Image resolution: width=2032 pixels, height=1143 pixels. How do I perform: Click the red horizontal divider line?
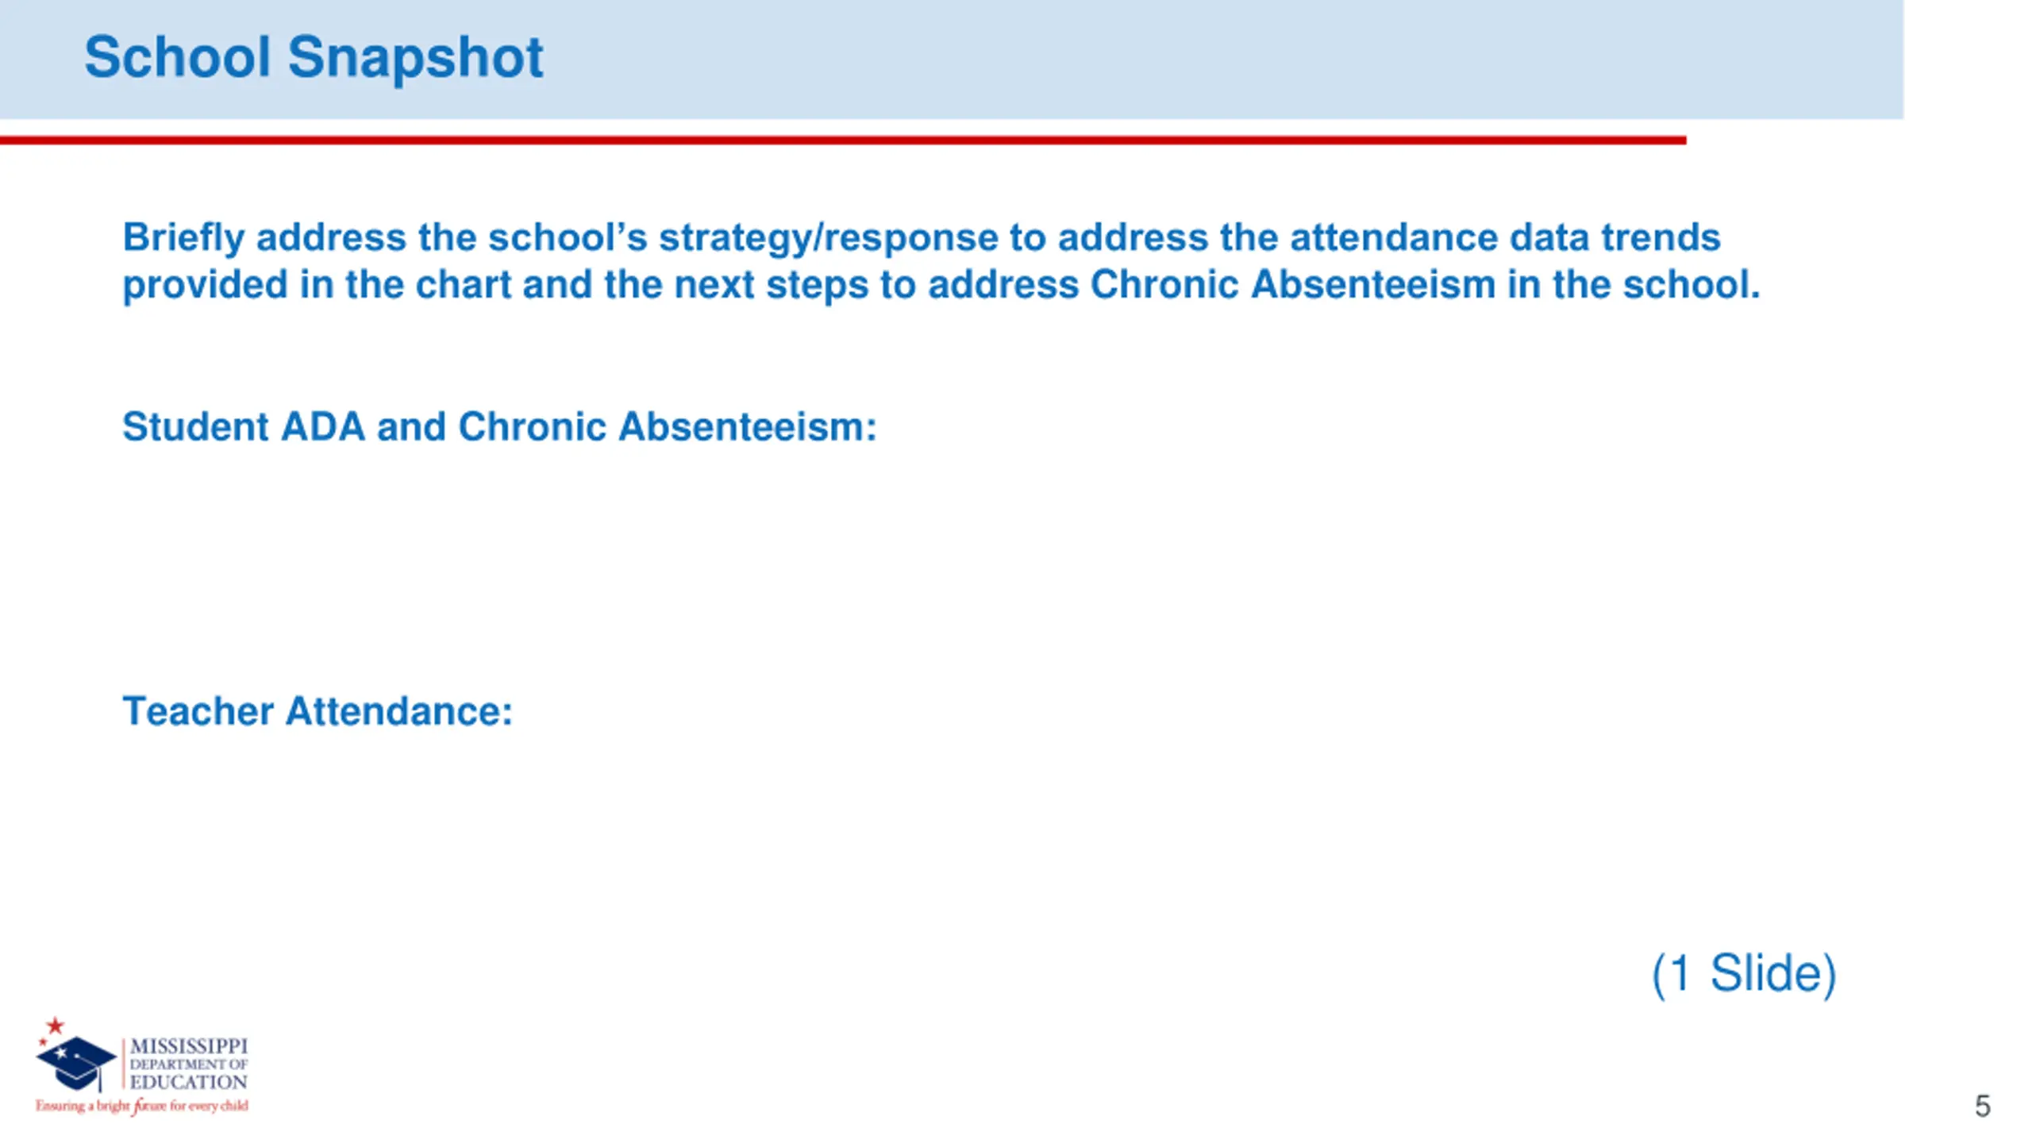click(x=843, y=140)
